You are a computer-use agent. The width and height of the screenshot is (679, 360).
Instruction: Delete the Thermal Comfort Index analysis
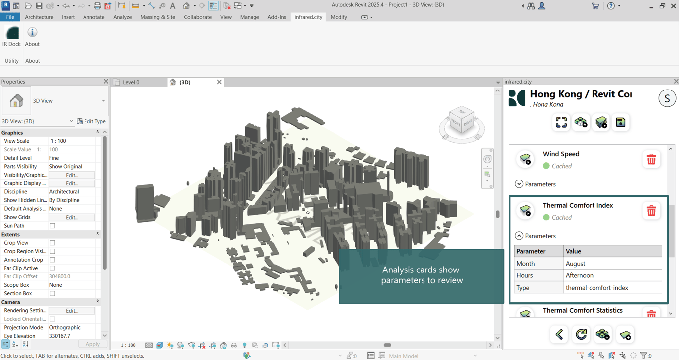[651, 211]
